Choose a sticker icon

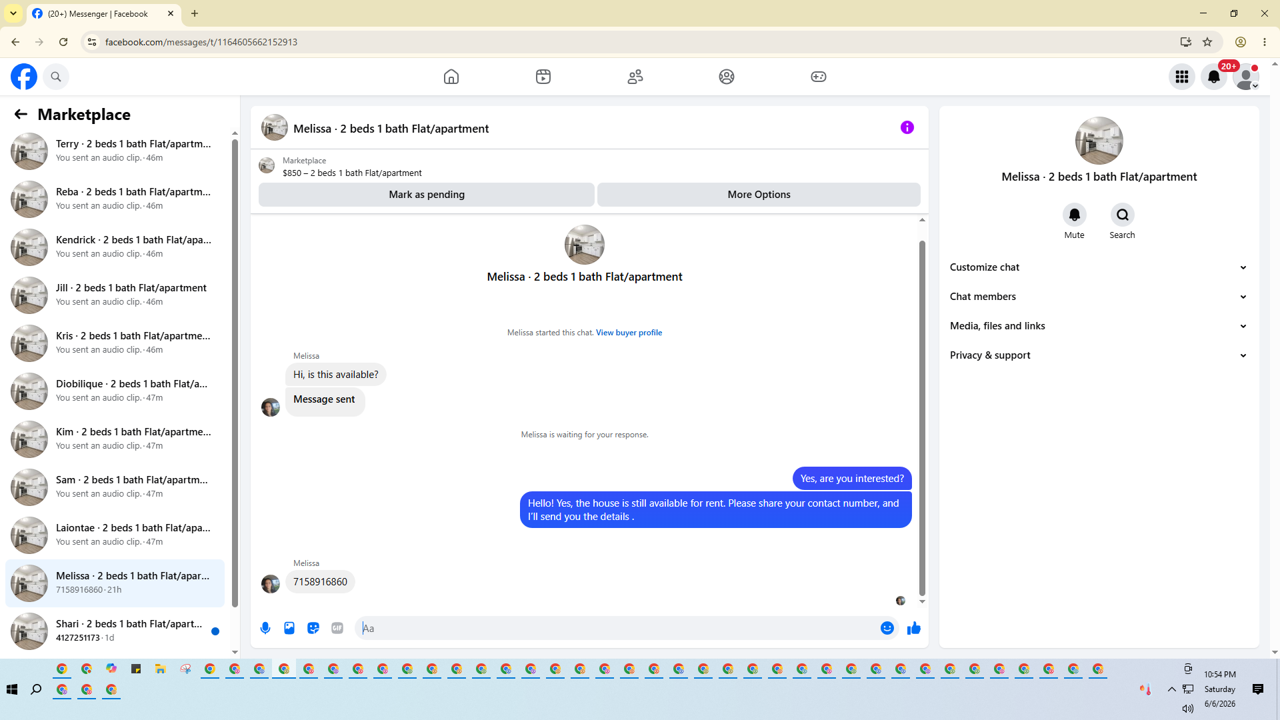tap(313, 628)
